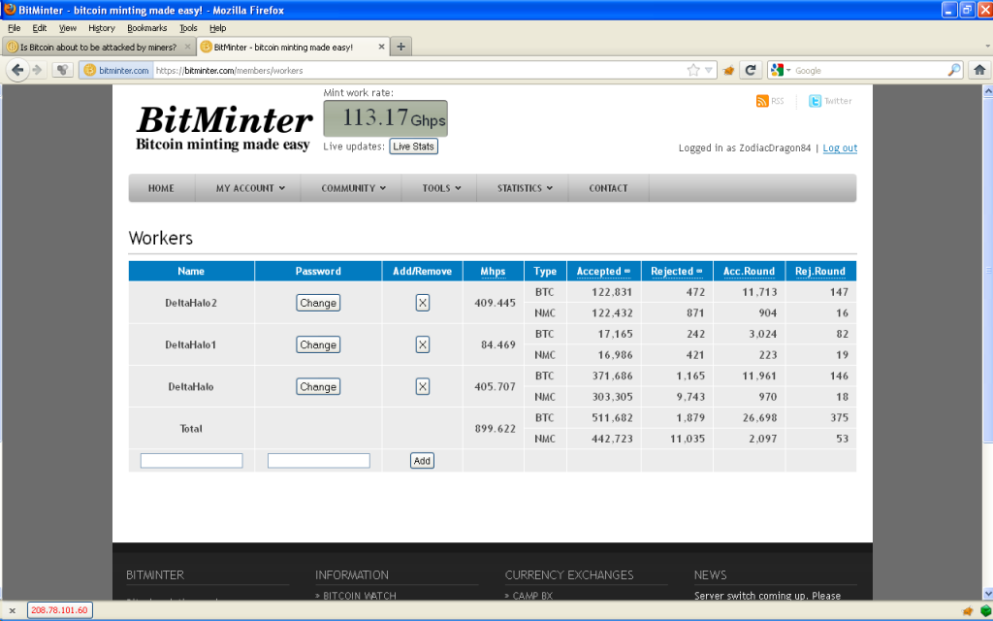Image resolution: width=993 pixels, height=621 pixels.
Task: Open the RSS feed icon
Action: [762, 101]
